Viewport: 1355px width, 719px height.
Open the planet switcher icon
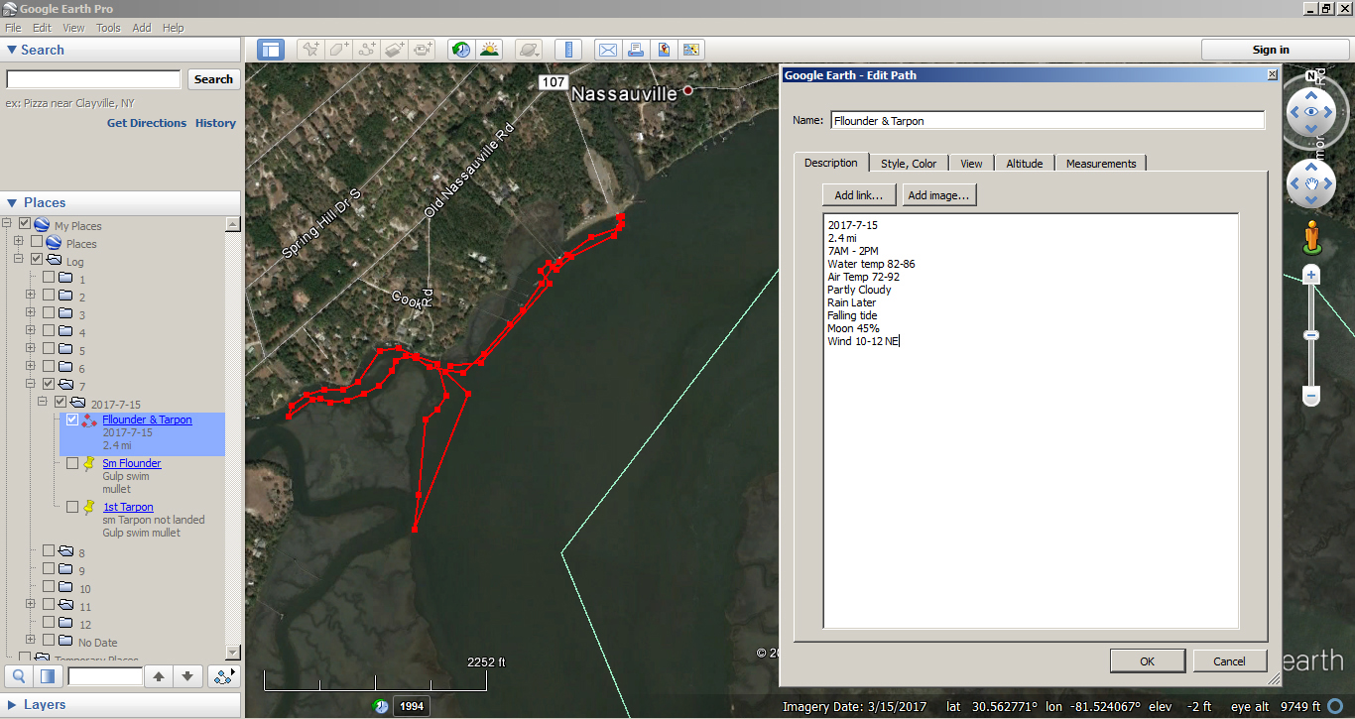point(529,50)
